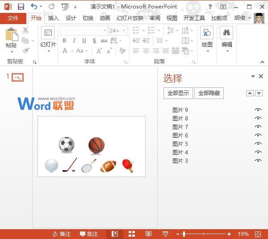Undo the last action

point(34,7)
